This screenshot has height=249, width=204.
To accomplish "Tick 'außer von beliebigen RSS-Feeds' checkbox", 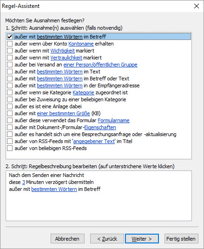I will (10, 148).
